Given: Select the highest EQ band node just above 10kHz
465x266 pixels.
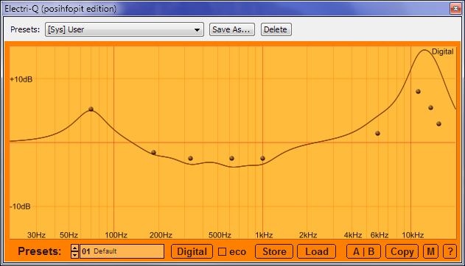Looking at the screenshot, I should click(x=418, y=92).
